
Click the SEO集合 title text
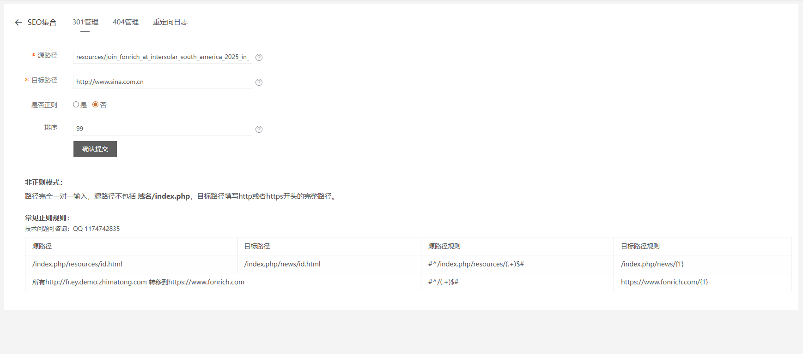(42, 23)
